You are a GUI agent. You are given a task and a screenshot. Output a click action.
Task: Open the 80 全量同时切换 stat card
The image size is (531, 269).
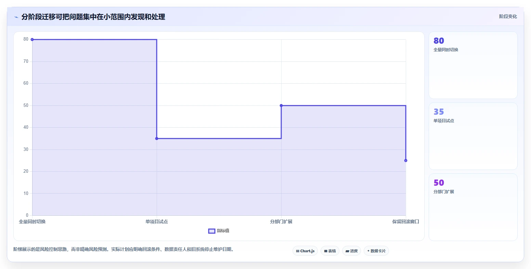click(x=473, y=65)
